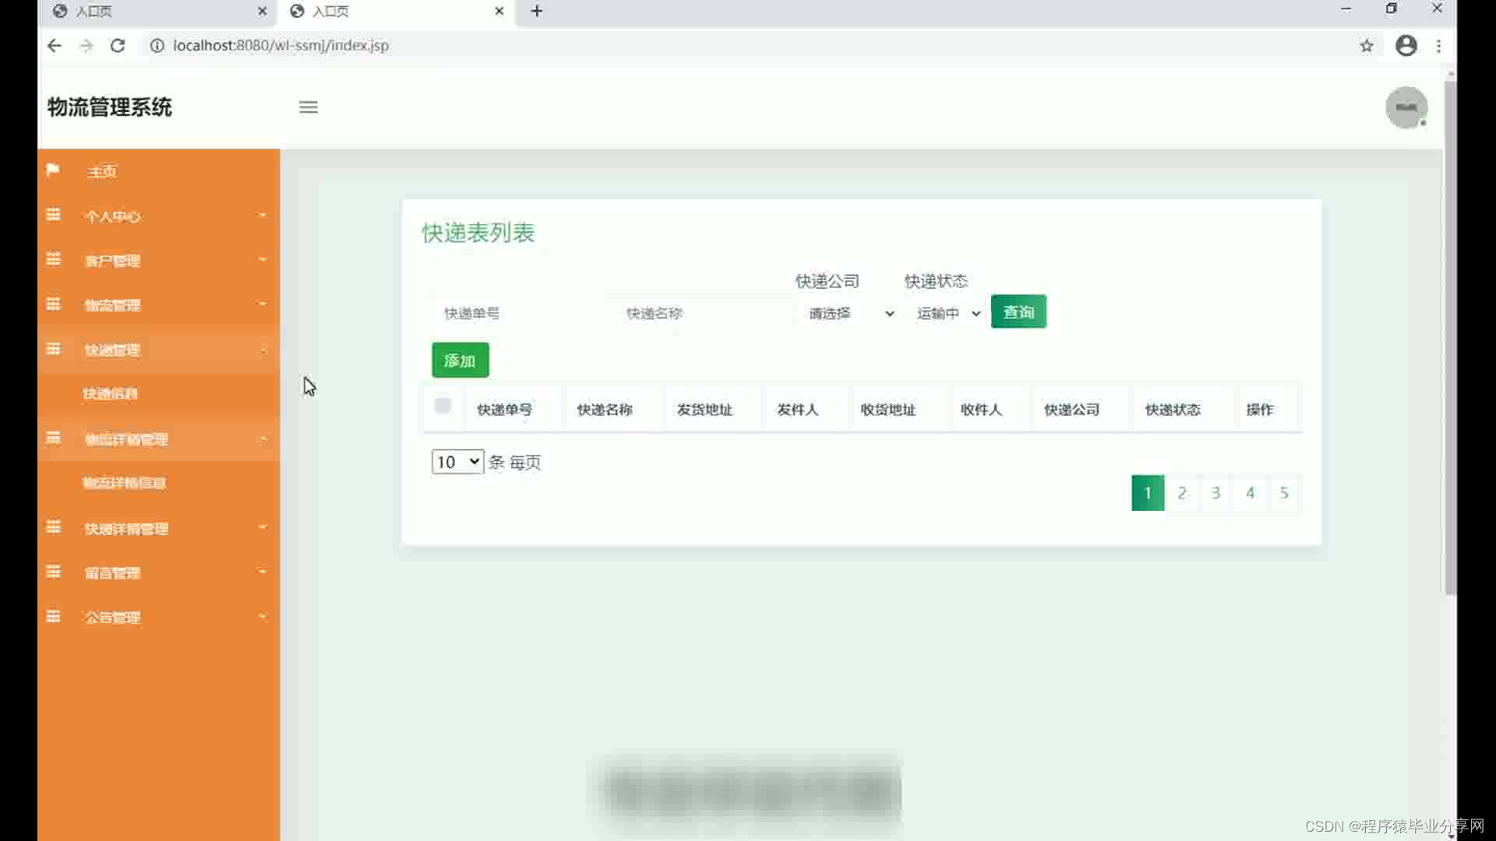Open the 快递状态 运输中 dropdown
Viewport: 1496px width, 841px height.
(x=947, y=313)
